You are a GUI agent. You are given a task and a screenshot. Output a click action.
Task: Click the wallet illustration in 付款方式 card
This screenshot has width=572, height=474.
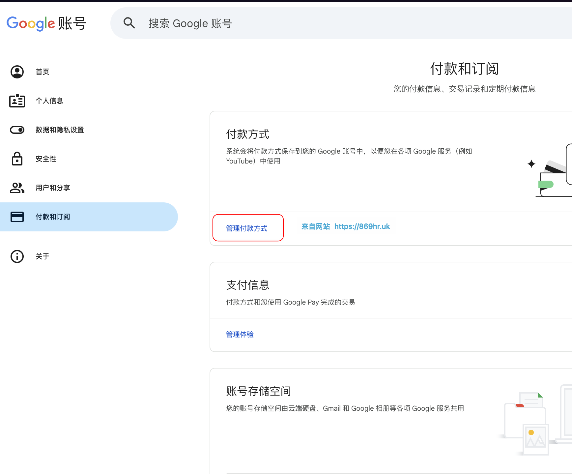550,170
